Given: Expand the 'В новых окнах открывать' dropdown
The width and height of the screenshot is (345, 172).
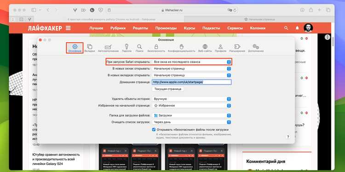Looking at the screenshot, I should coord(192,68).
